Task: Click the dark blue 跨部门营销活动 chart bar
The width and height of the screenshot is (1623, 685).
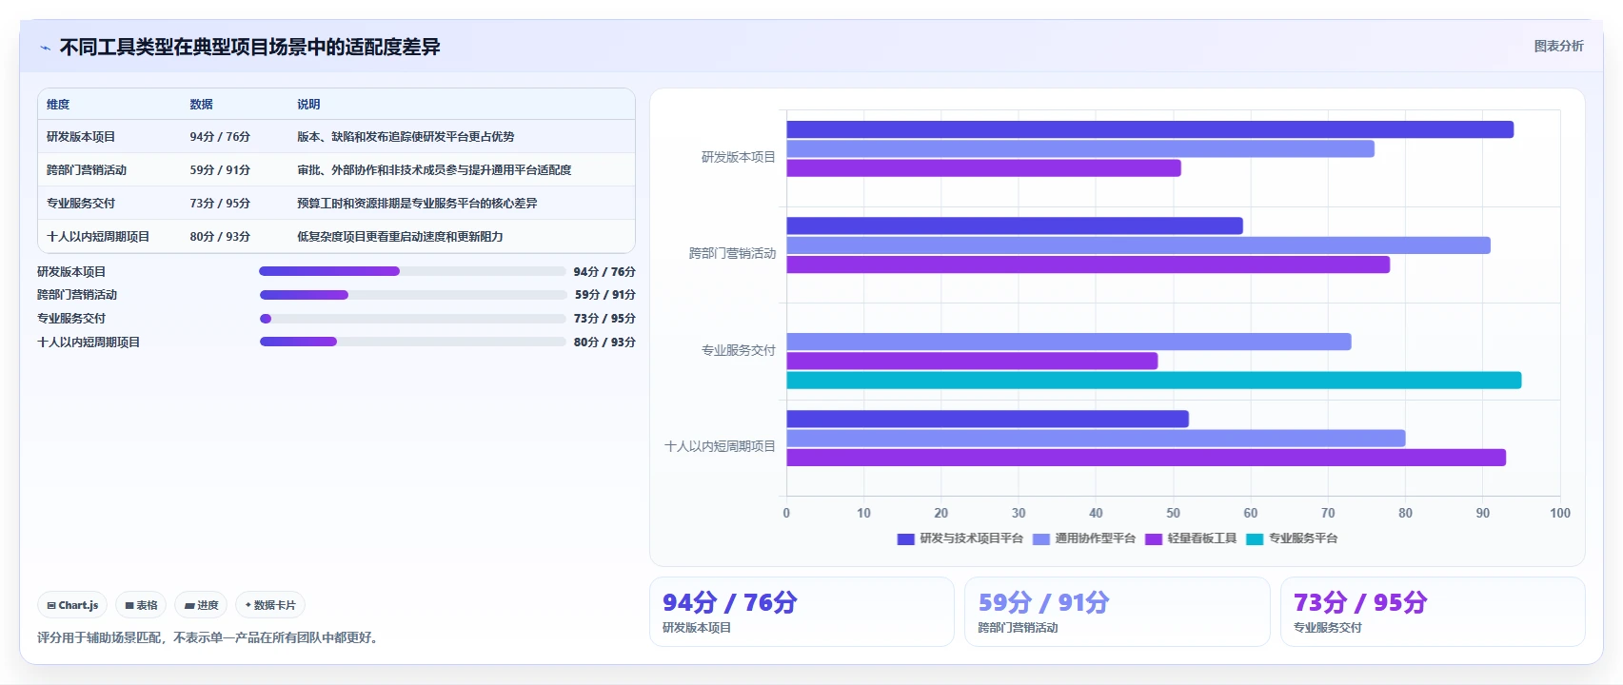Action: [1015, 225]
